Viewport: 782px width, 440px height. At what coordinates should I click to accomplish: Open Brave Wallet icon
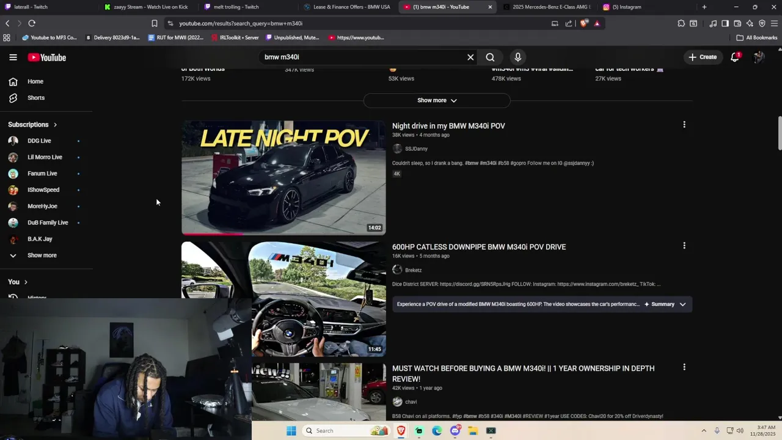(x=737, y=23)
